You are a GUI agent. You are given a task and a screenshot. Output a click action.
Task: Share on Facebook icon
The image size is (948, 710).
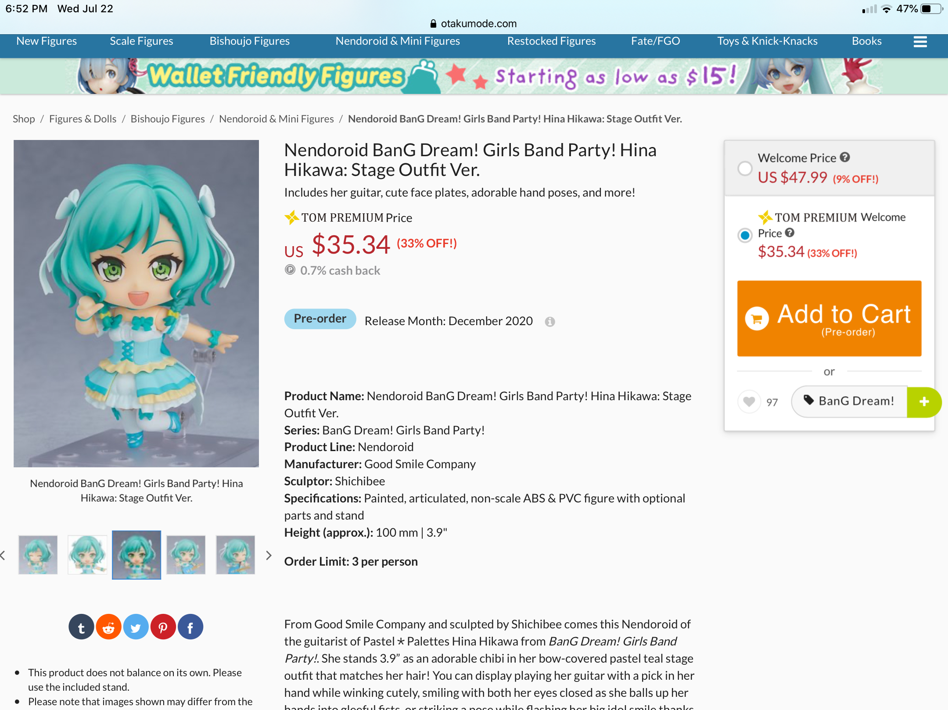coord(190,627)
